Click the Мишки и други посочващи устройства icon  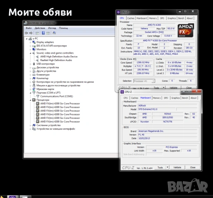click(x=34, y=85)
